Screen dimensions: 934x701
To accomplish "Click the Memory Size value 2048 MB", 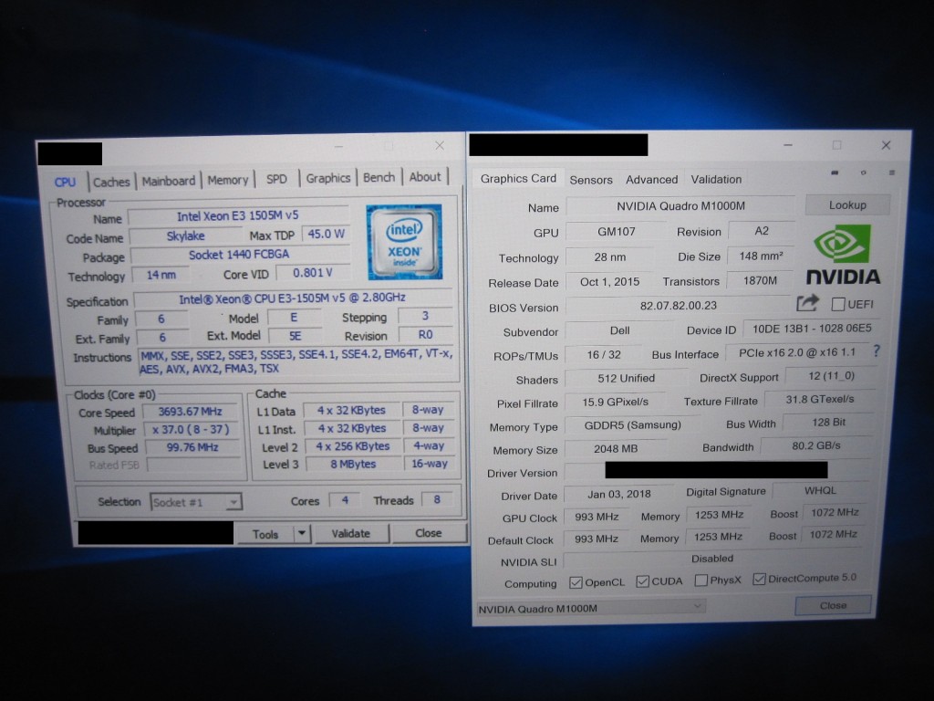I will click(x=616, y=448).
